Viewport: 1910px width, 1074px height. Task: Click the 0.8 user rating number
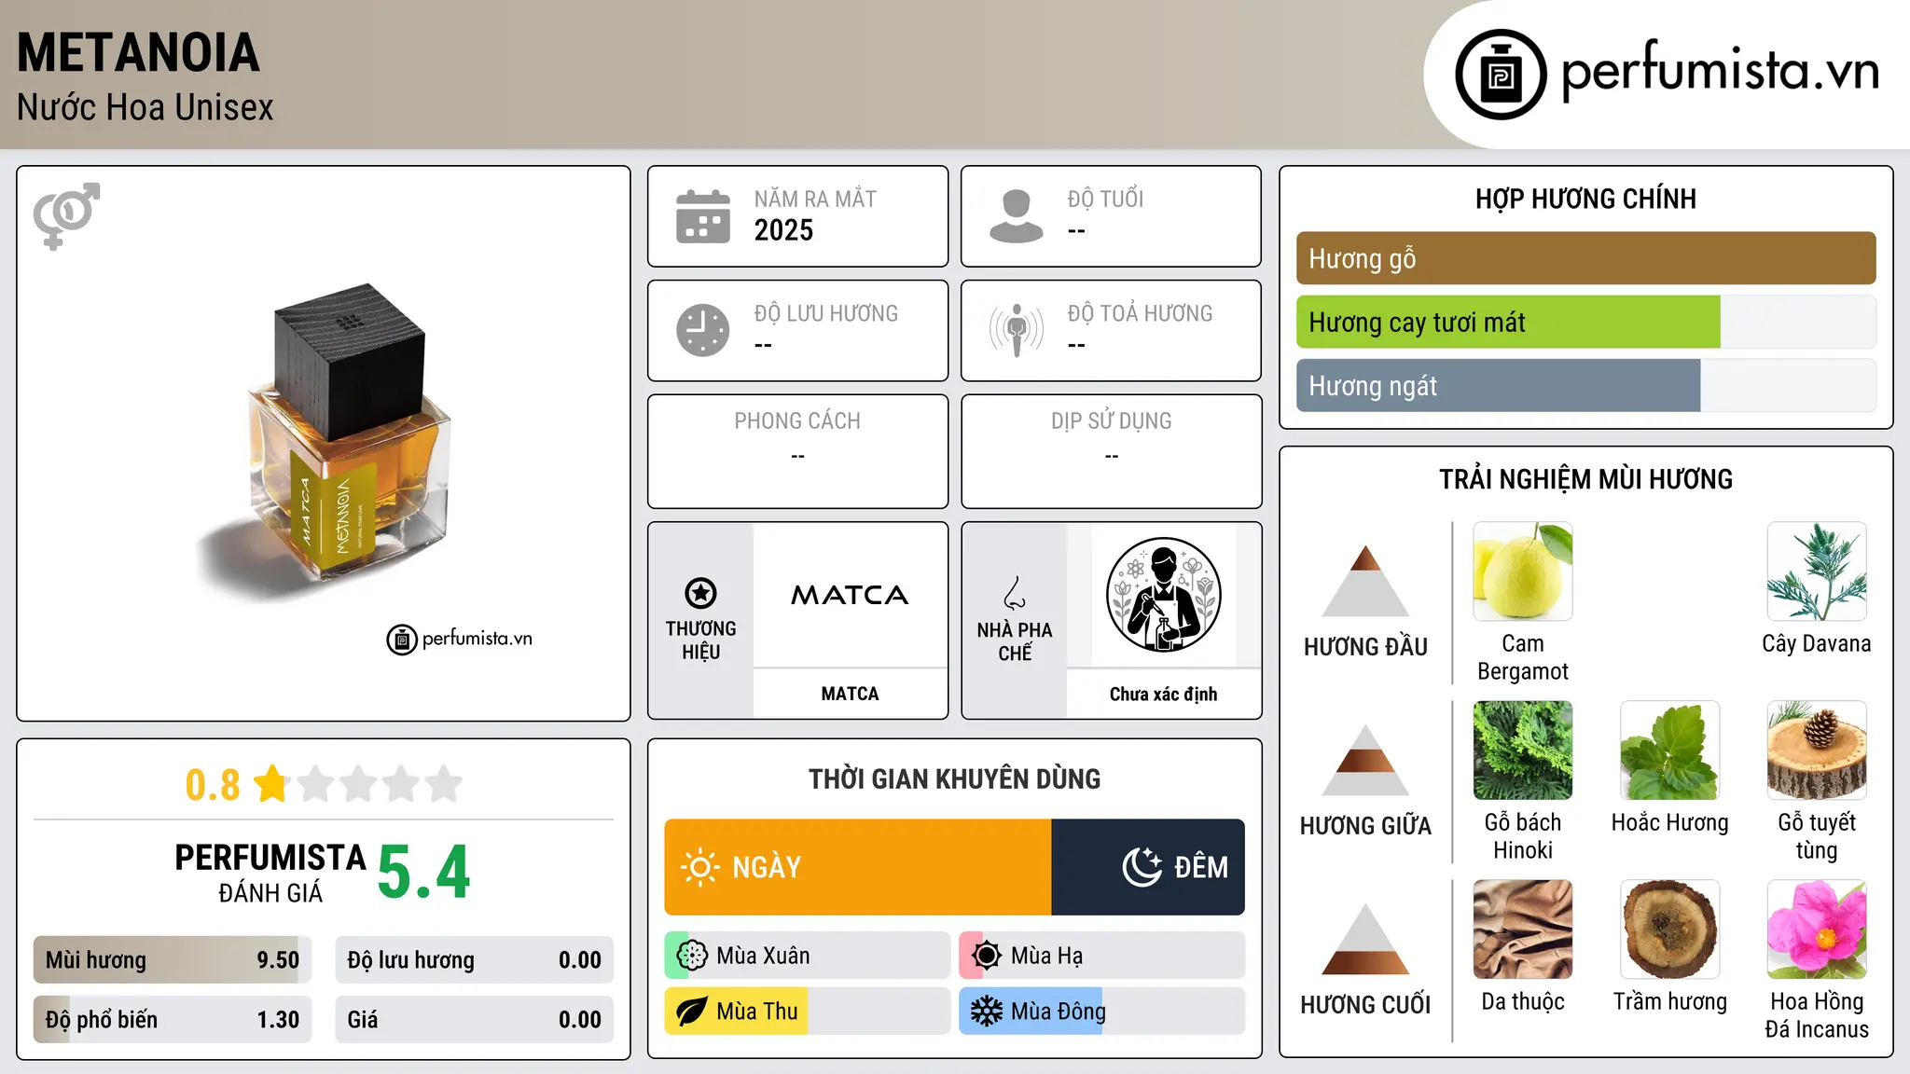coord(213,785)
